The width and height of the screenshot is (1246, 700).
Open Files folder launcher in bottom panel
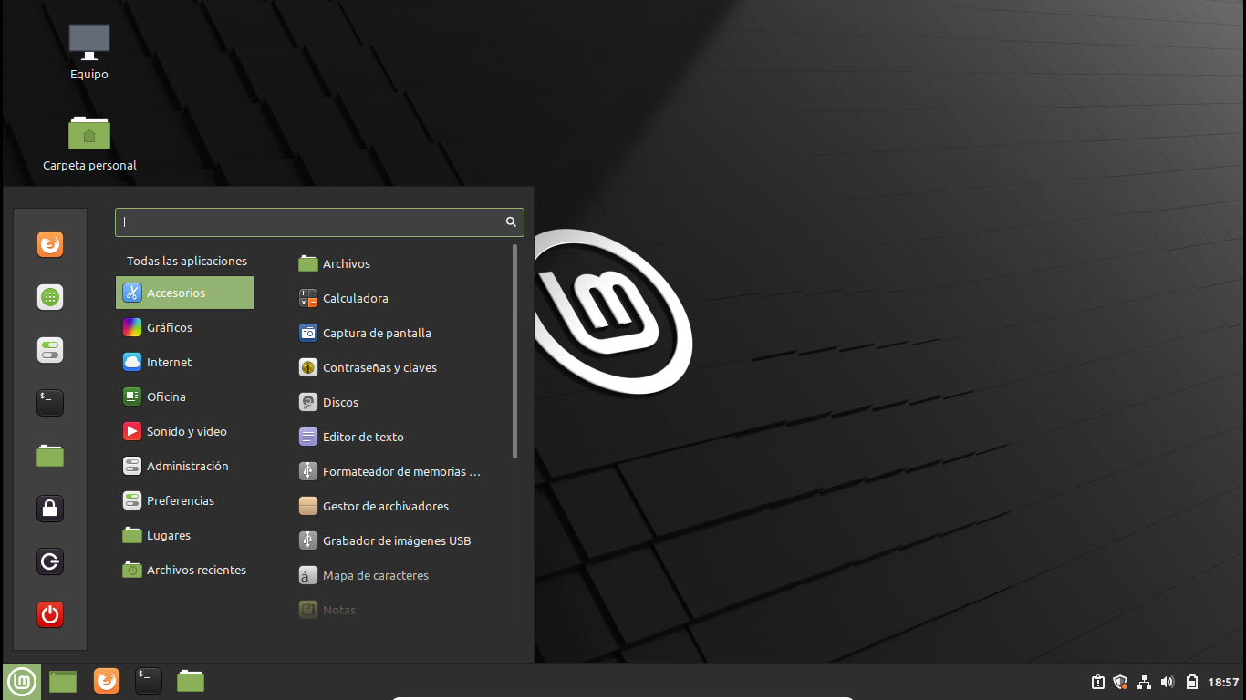pyautogui.click(x=191, y=681)
